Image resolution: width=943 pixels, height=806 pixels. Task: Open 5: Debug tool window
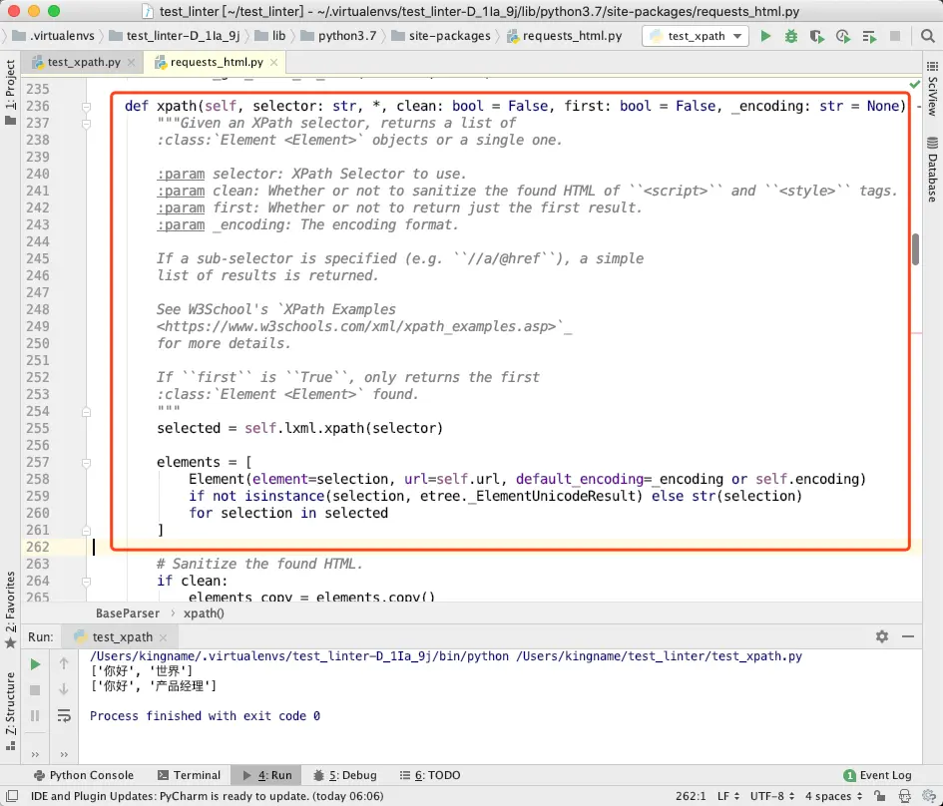[x=345, y=775]
